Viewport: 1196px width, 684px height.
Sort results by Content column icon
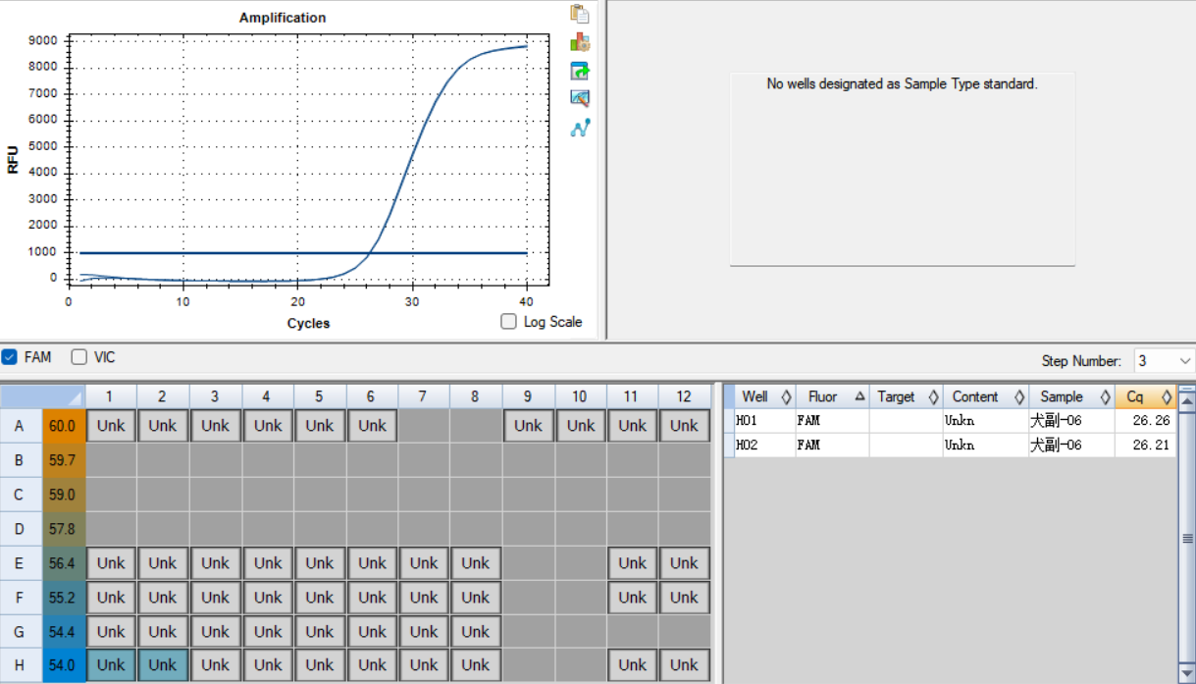click(1018, 397)
